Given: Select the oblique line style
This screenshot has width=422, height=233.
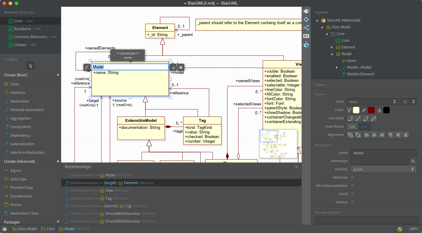Looking at the screenshot, I should (x=358, y=118).
